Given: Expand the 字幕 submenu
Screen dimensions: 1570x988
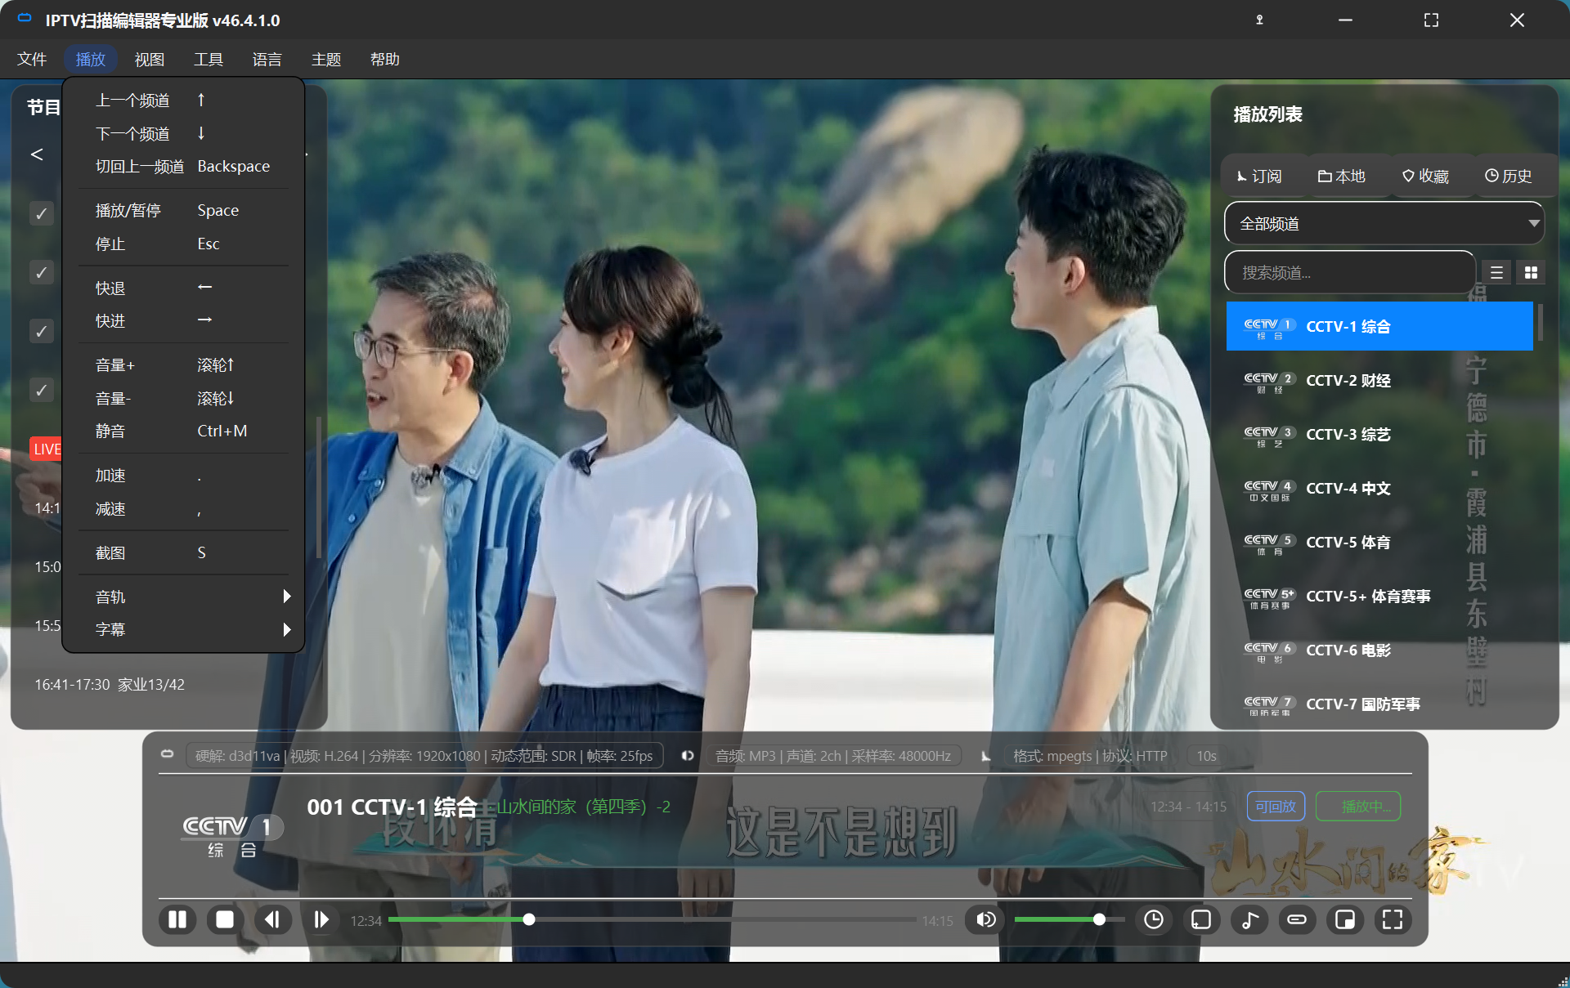Looking at the screenshot, I should 184,629.
